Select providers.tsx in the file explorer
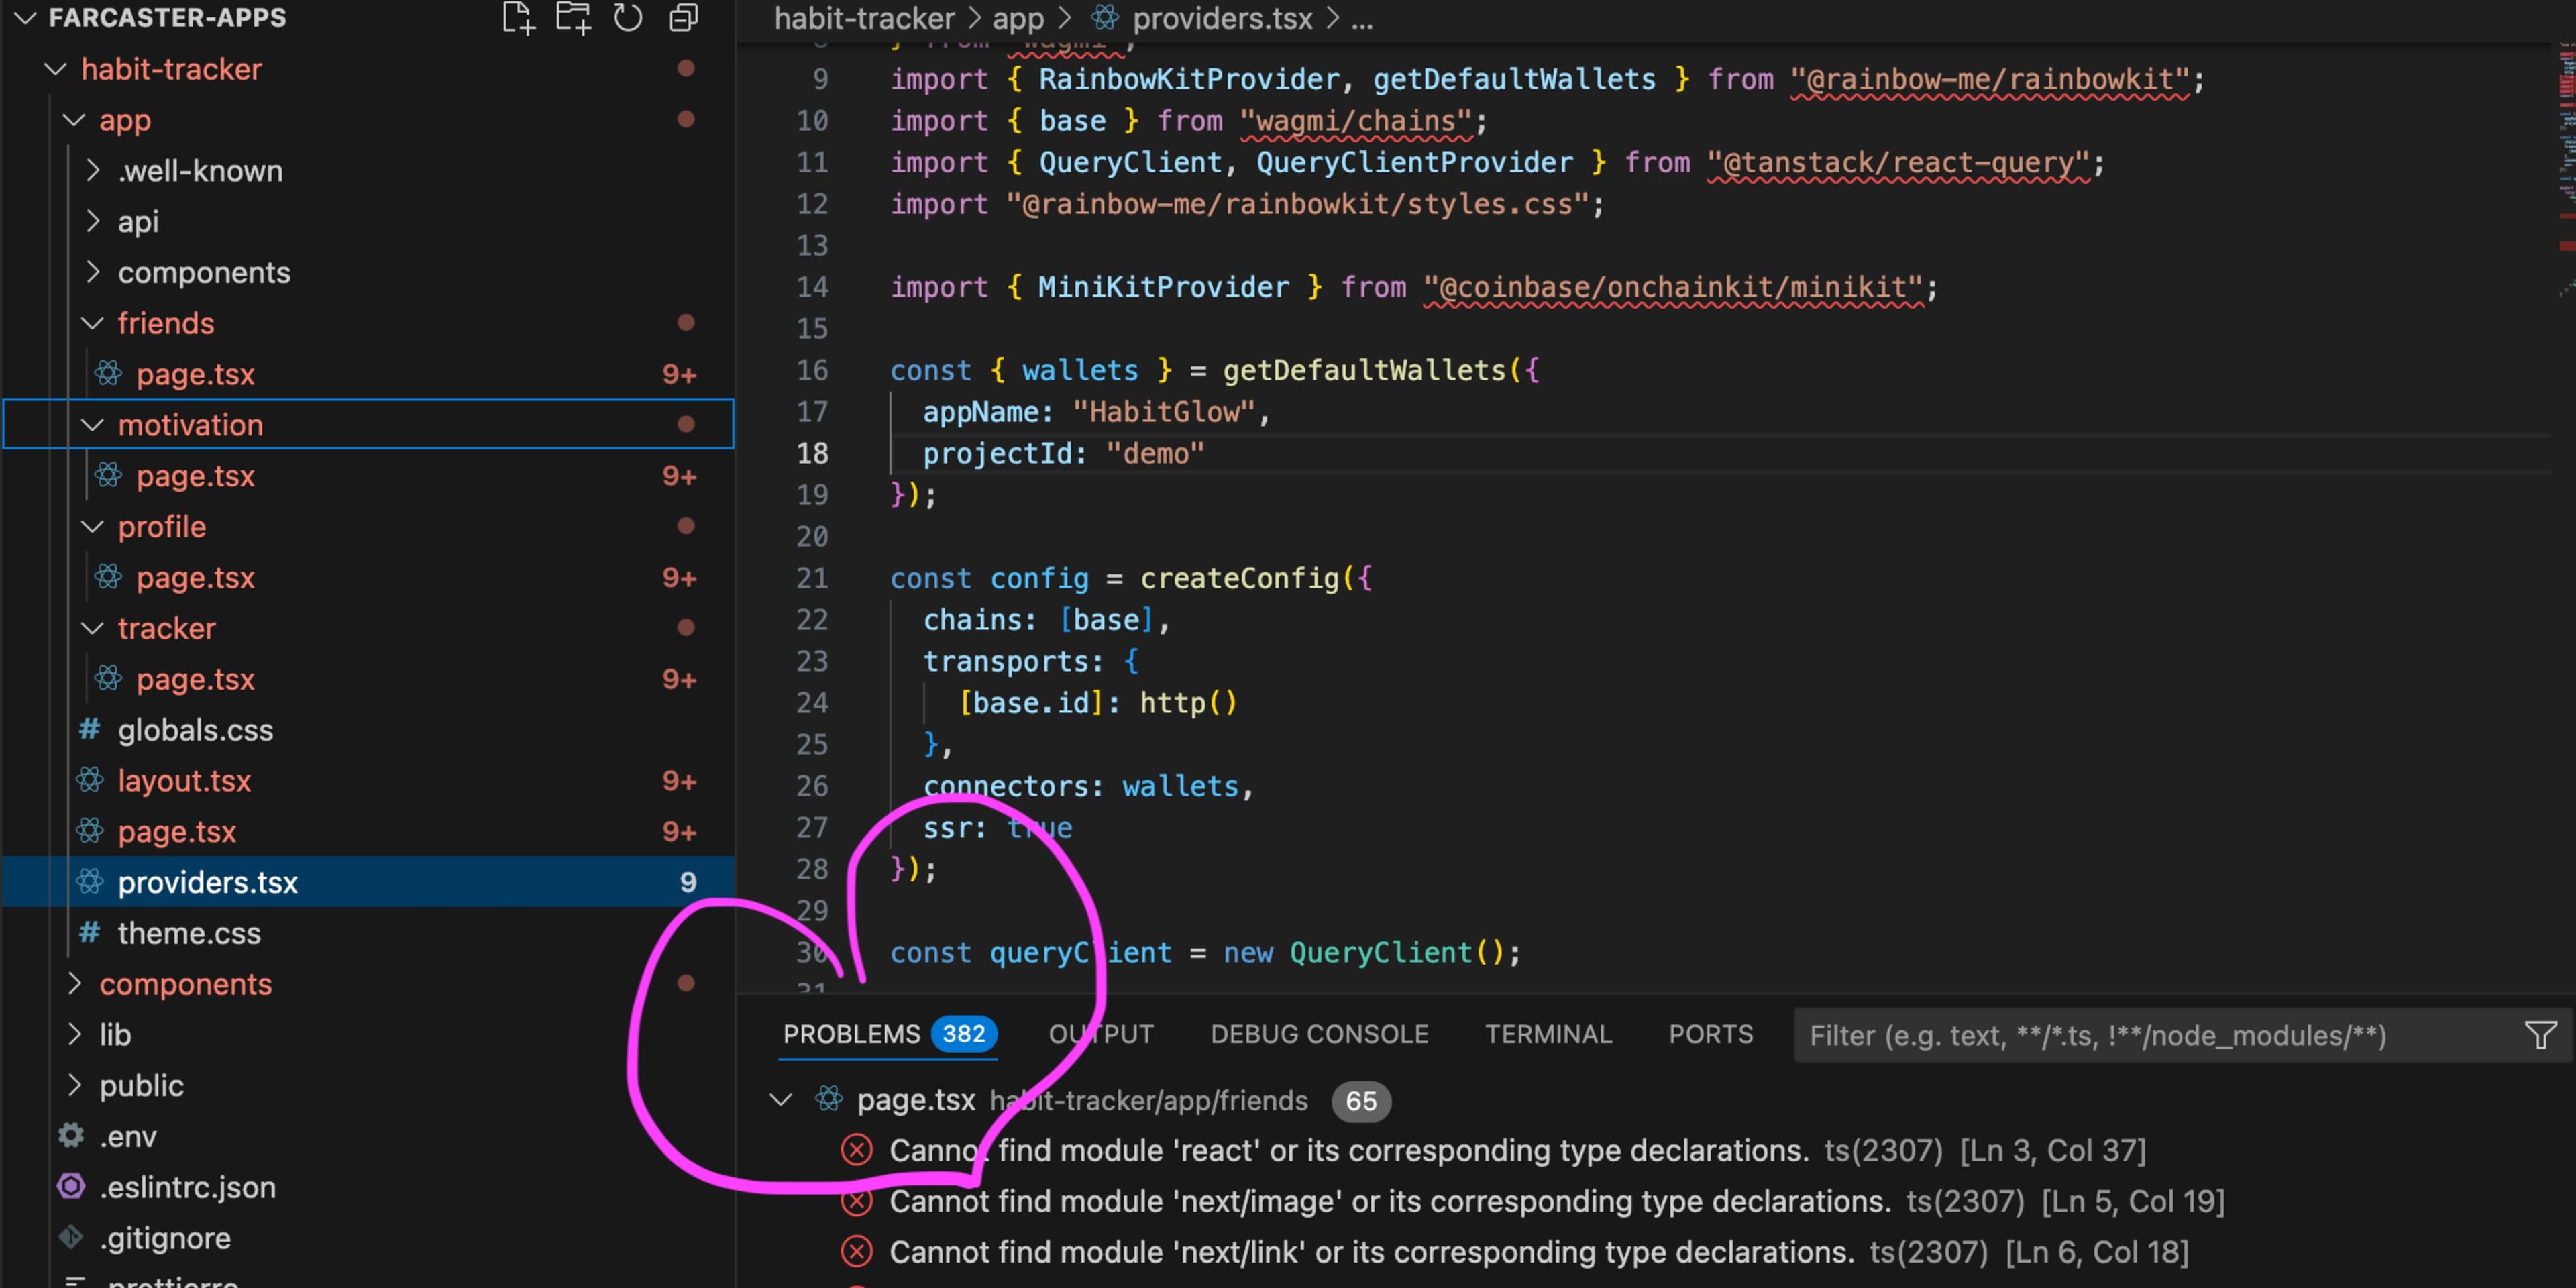The height and width of the screenshot is (1288, 2576). tap(368, 881)
